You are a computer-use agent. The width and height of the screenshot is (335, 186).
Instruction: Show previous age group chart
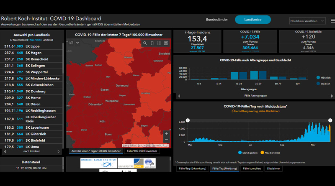(x=179, y=96)
